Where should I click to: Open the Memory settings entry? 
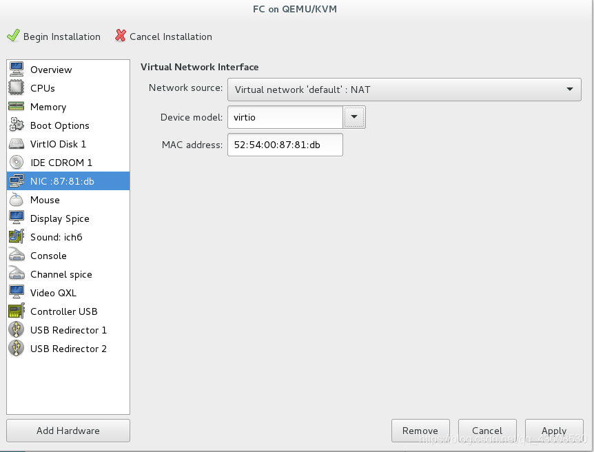(68, 107)
